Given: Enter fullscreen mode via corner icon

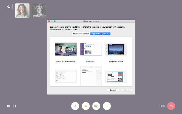Looking at the screenshot, I should point(15,106).
